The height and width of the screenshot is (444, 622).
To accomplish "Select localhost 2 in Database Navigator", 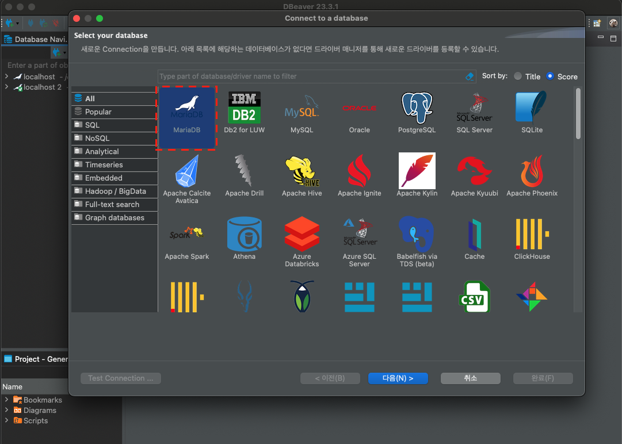I will pos(42,87).
